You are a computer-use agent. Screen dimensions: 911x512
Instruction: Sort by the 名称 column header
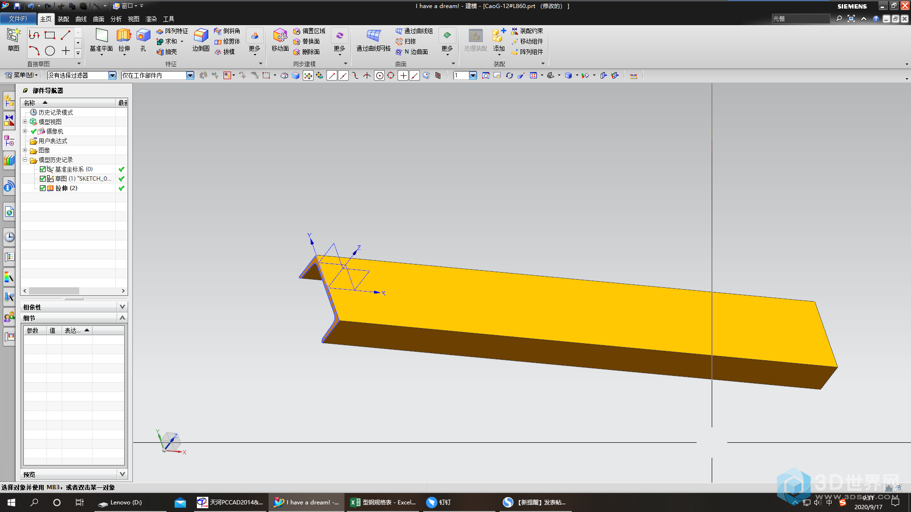coord(68,103)
